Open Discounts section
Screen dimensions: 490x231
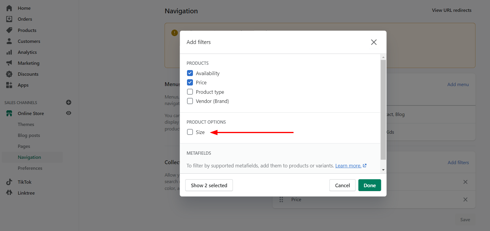tap(28, 74)
